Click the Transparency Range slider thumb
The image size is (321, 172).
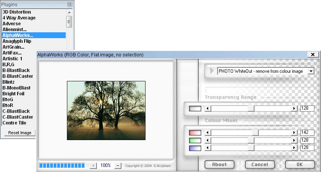pos(251,109)
